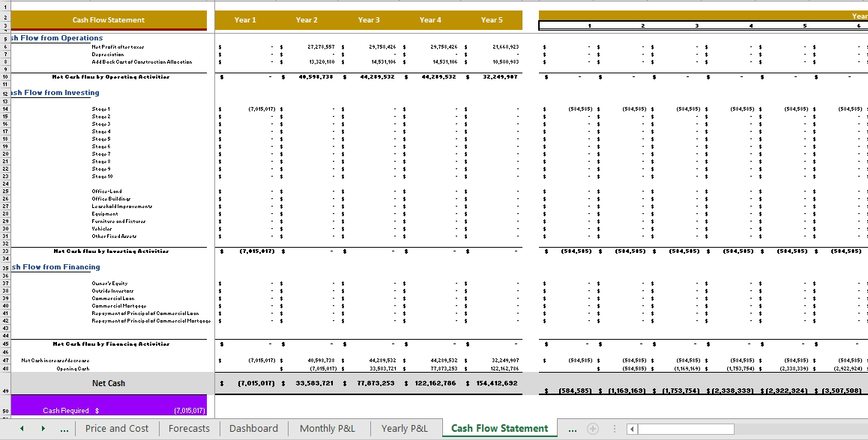Select Net Cash flow by Investing Activities label
Image resolution: width=868 pixels, height=440 pixels.
coord(111,251)
